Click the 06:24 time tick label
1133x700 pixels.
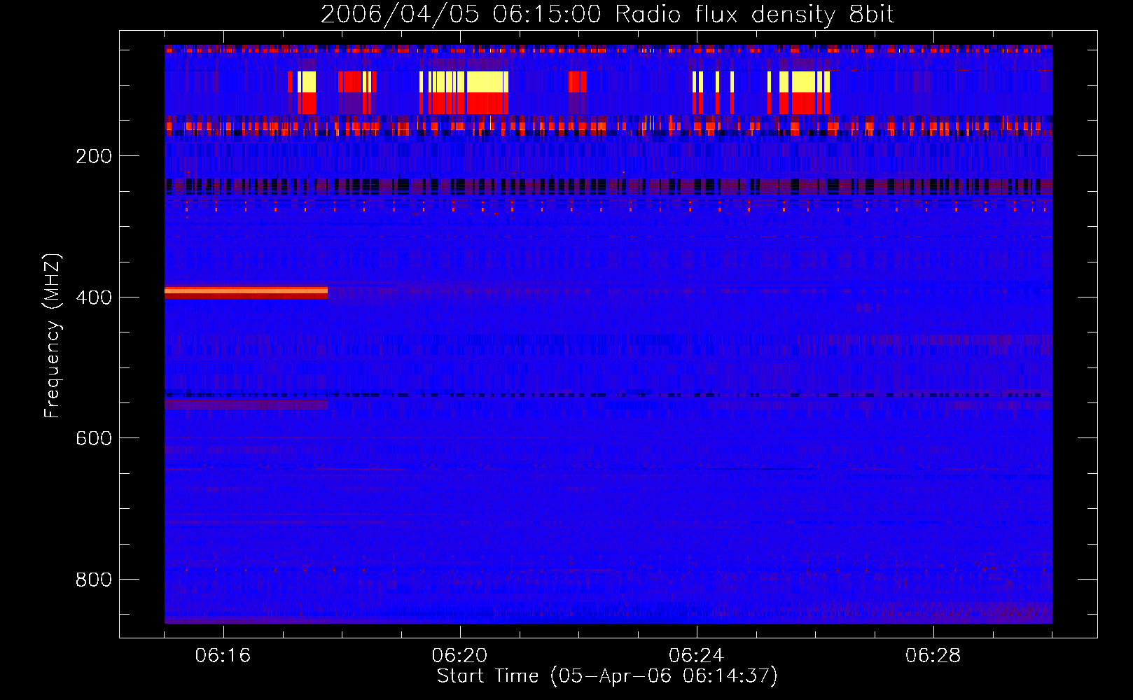pyautogui.click(x=696, y=655)
